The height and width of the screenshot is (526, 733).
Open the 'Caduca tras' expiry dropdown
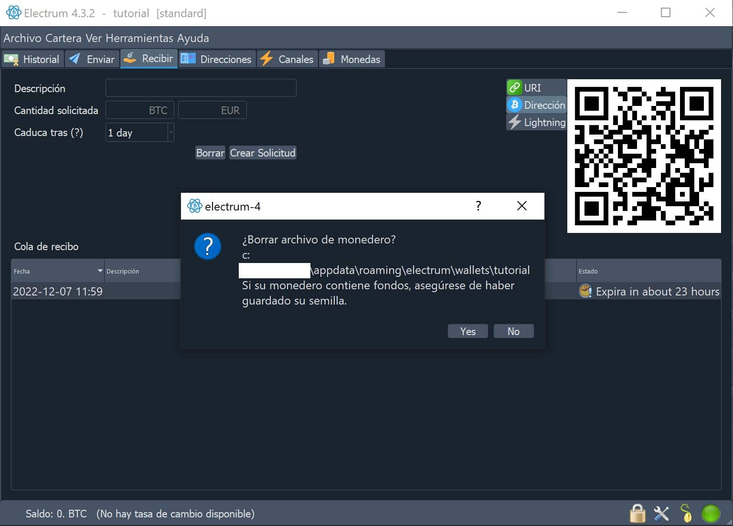pyautogui.click(x=139, y=132)
